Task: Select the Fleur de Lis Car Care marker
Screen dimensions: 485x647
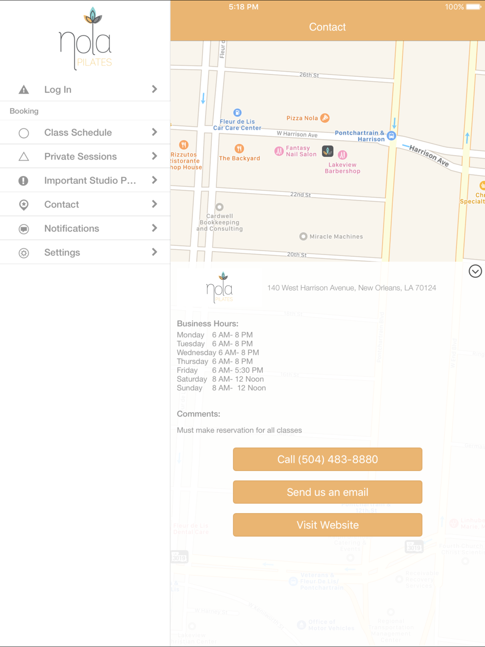Action: tap(237, 113)
